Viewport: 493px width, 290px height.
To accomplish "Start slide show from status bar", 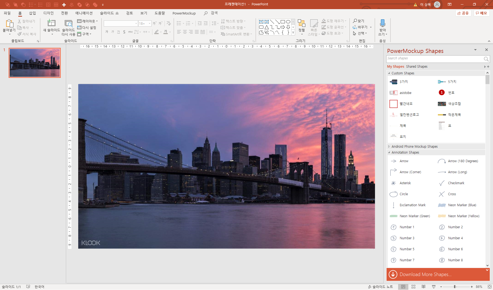I will [434, 287].
